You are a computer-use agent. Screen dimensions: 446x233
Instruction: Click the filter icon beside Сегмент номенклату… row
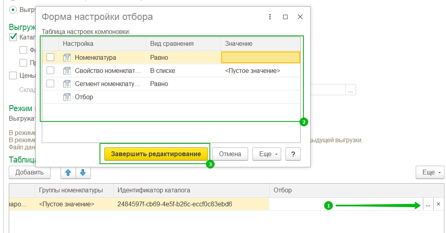[x=67, y=84]
